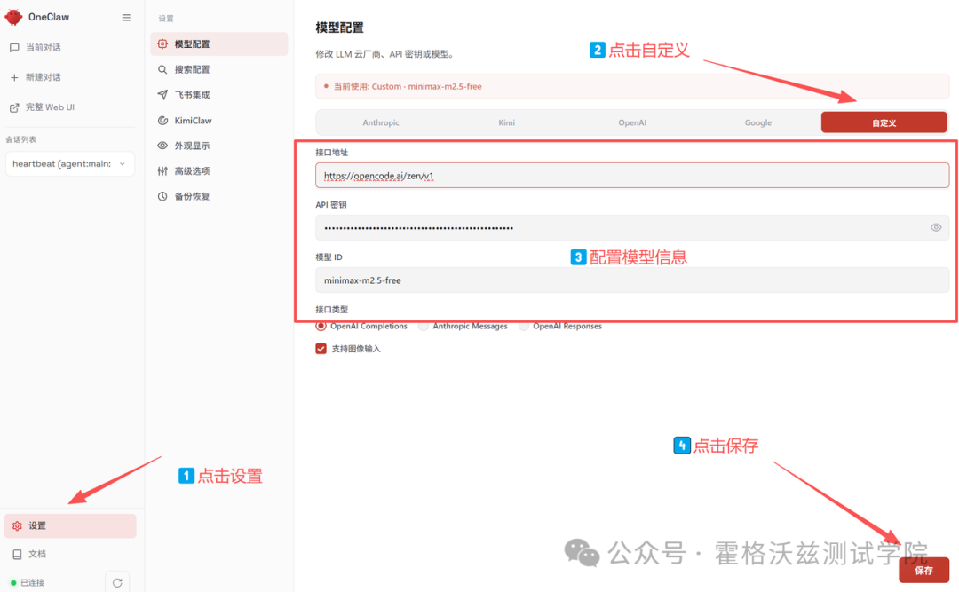Switch to the Kimi provider tab
The image size is (959, 592).
(506, 122)
